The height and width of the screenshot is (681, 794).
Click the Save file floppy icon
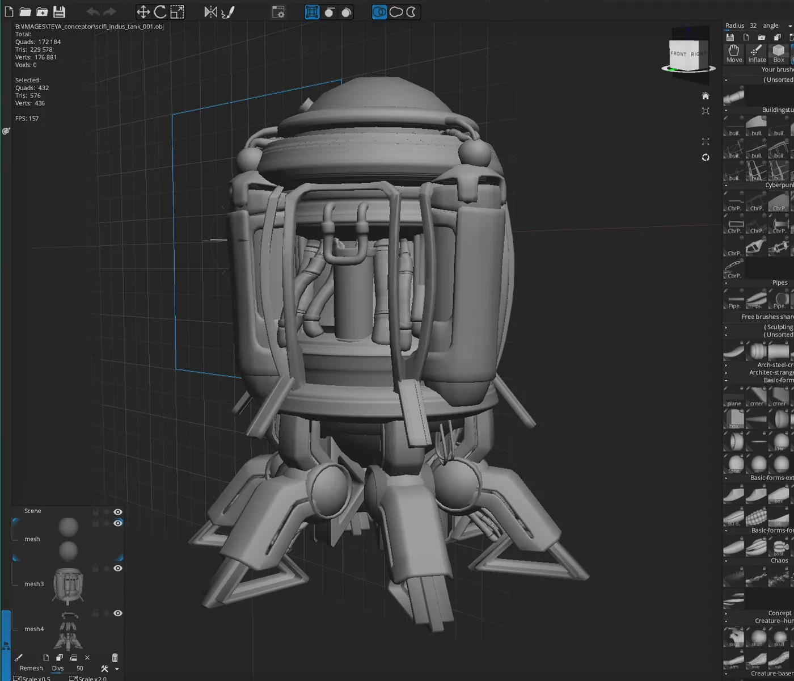point(59,12)
